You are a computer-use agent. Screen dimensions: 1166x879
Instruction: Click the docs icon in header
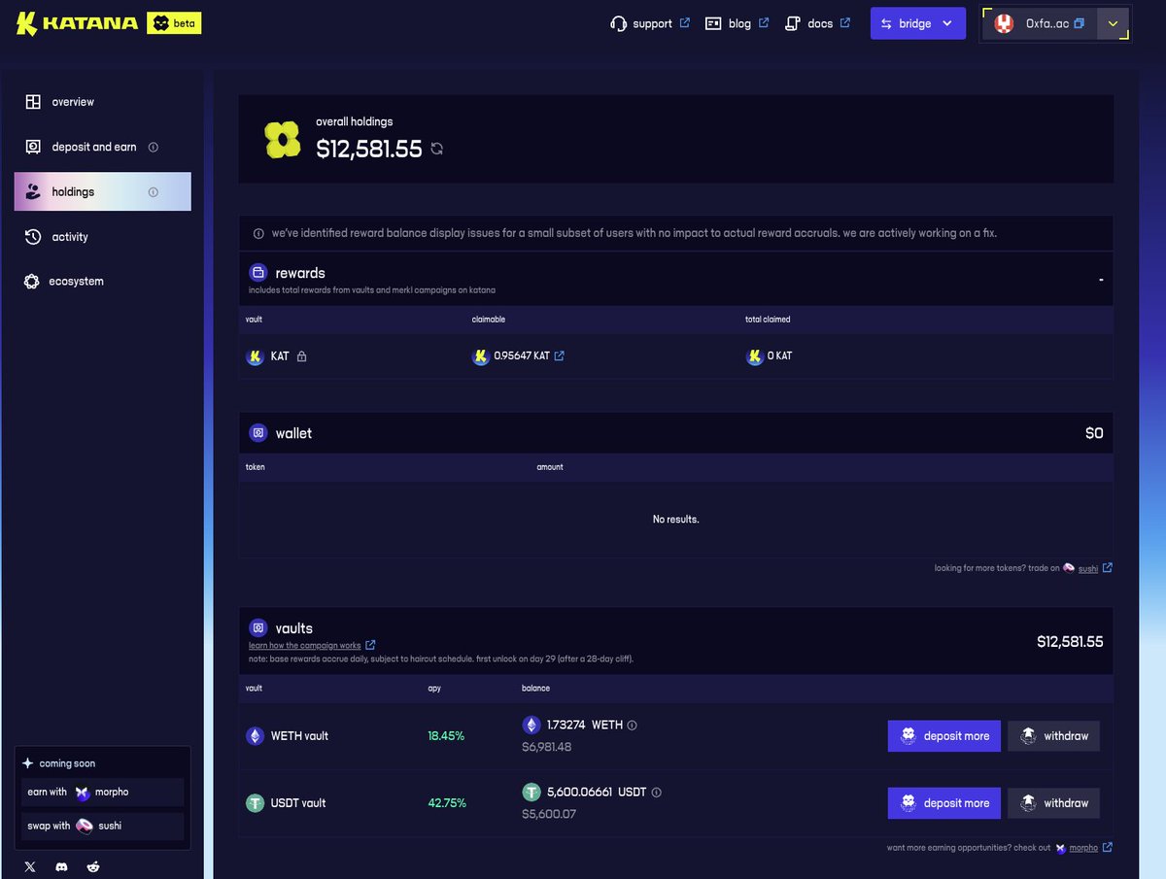point(793,23)
